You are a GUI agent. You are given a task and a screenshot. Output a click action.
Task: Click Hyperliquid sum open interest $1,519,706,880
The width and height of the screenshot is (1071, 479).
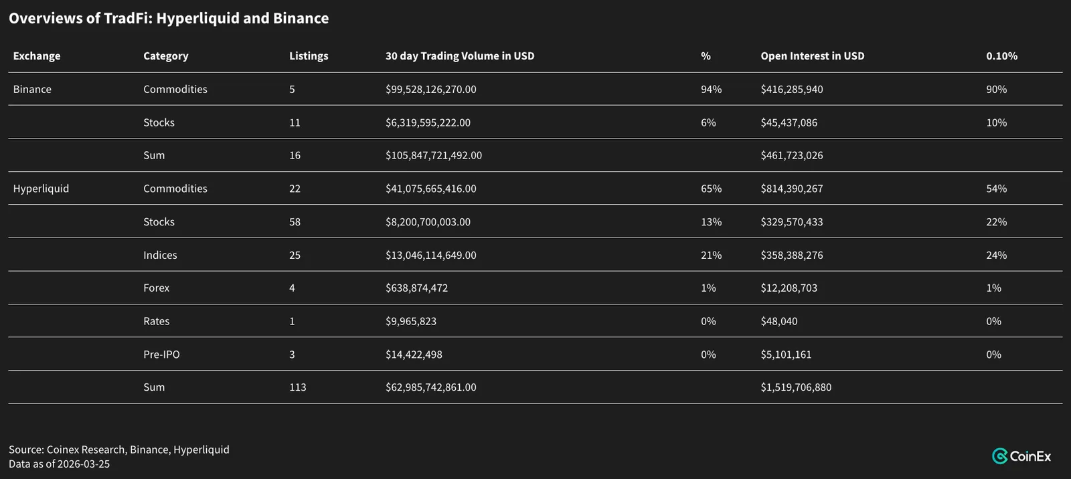click(796, 387)
